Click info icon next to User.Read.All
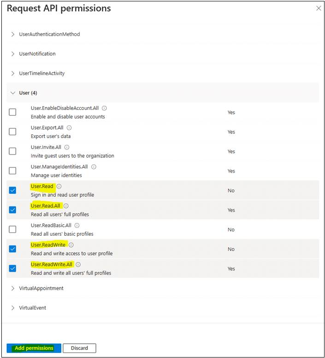This screenshot has height=358, width=325. pos(66,206)
